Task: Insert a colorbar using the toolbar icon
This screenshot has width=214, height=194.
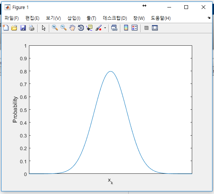Action: pyautogui.click(x=126, y=28)
